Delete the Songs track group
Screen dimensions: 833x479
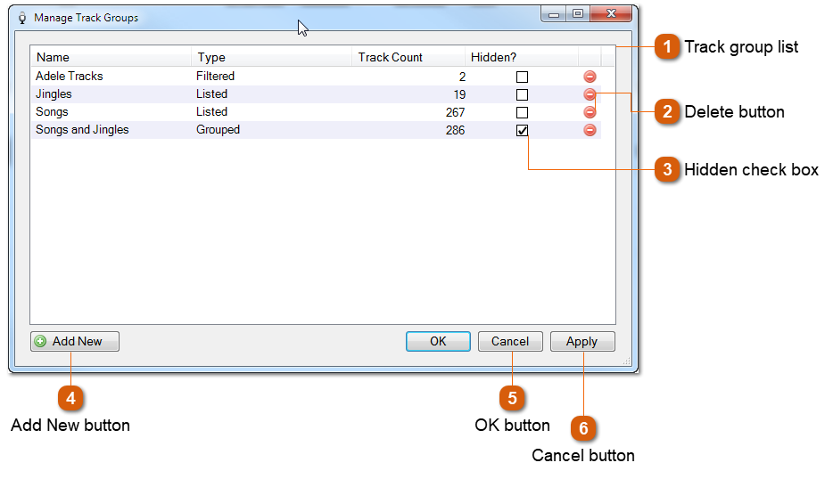pos(590,112)
